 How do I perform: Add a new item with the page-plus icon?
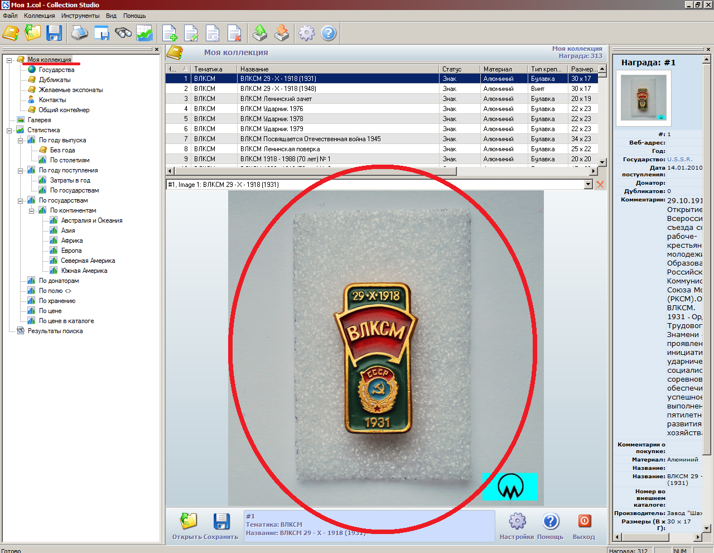tap(170, 33)
